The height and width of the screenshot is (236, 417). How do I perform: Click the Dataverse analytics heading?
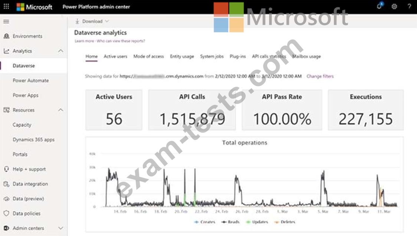click(101, 33)
